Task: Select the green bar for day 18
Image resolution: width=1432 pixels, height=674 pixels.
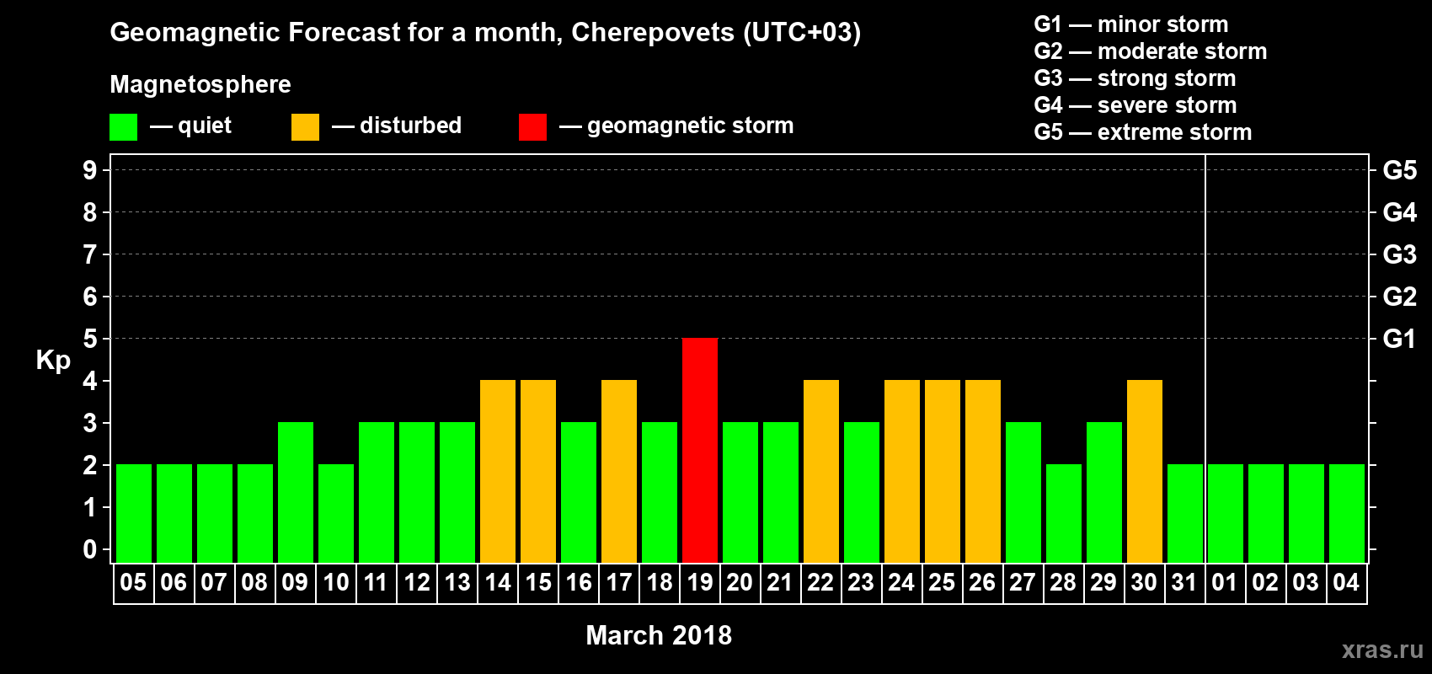Action: coord(660,492)
